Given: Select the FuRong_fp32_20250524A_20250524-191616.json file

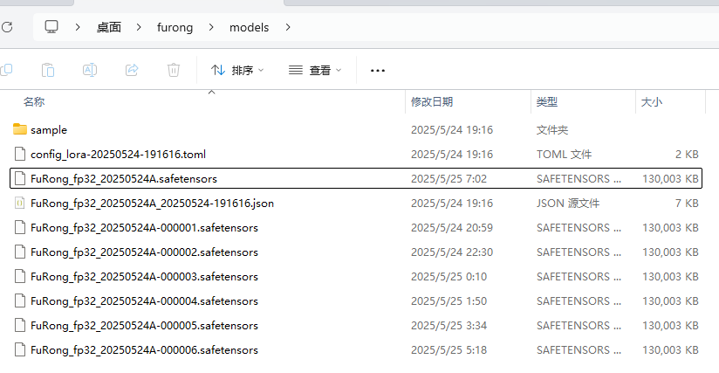Looking at the screenshot, I should pyautogui.click(x=152, y=203).
